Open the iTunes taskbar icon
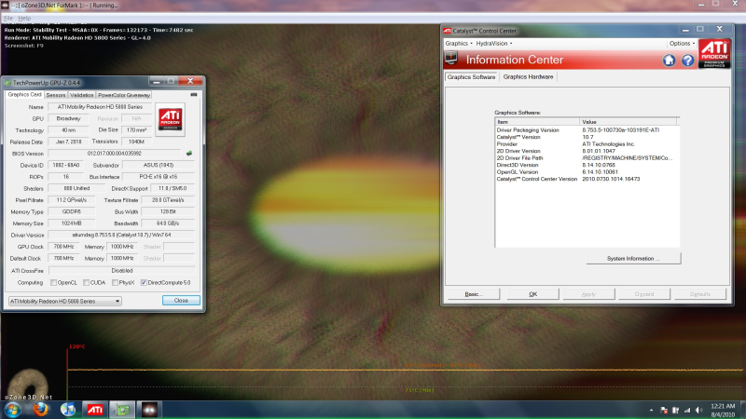 (x=68, y=410)
